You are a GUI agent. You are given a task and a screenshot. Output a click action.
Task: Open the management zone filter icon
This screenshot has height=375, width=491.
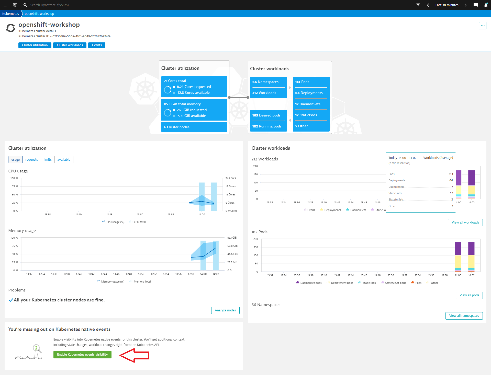pyautogui.click(x=418, y=5)
